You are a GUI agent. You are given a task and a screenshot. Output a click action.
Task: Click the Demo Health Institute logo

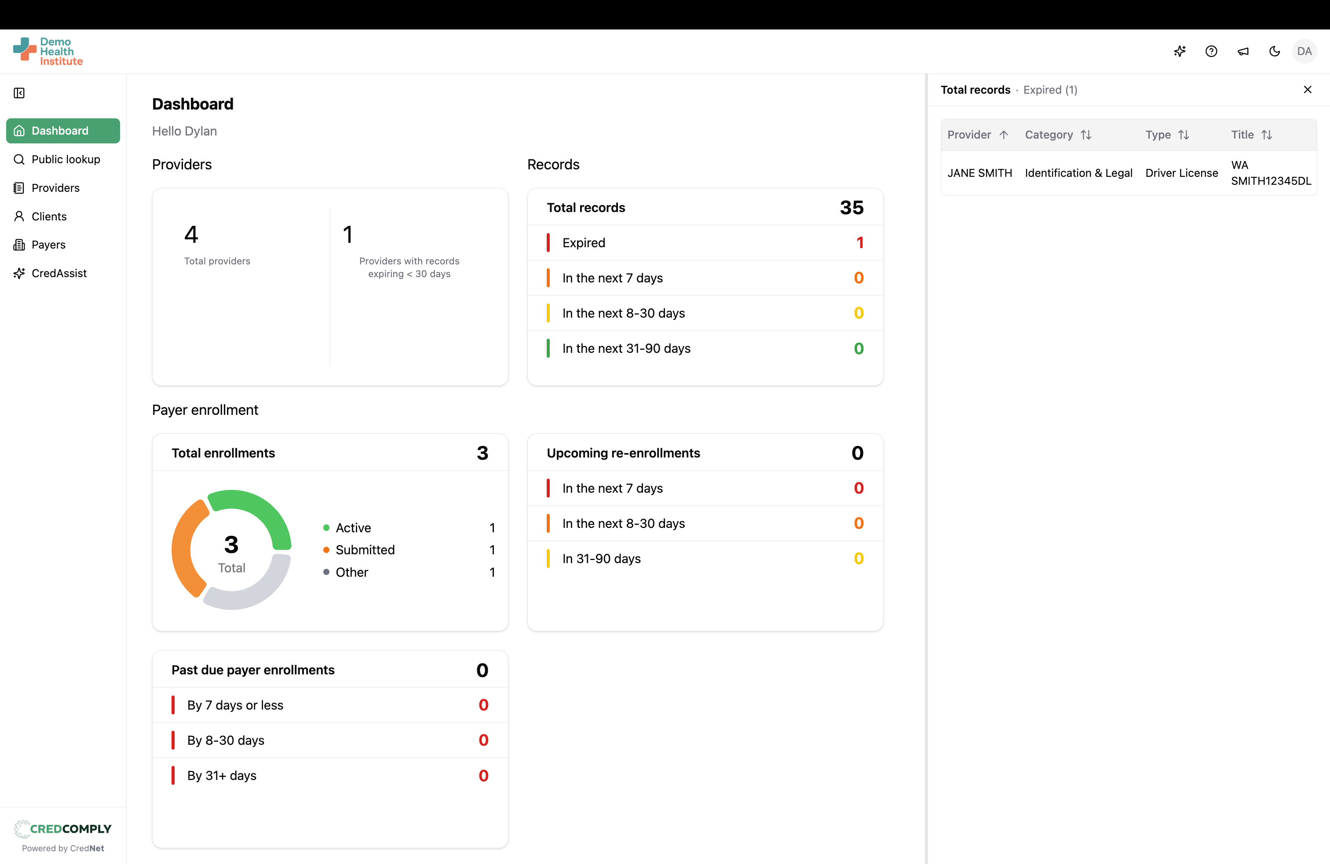click(x=48, y=51)
